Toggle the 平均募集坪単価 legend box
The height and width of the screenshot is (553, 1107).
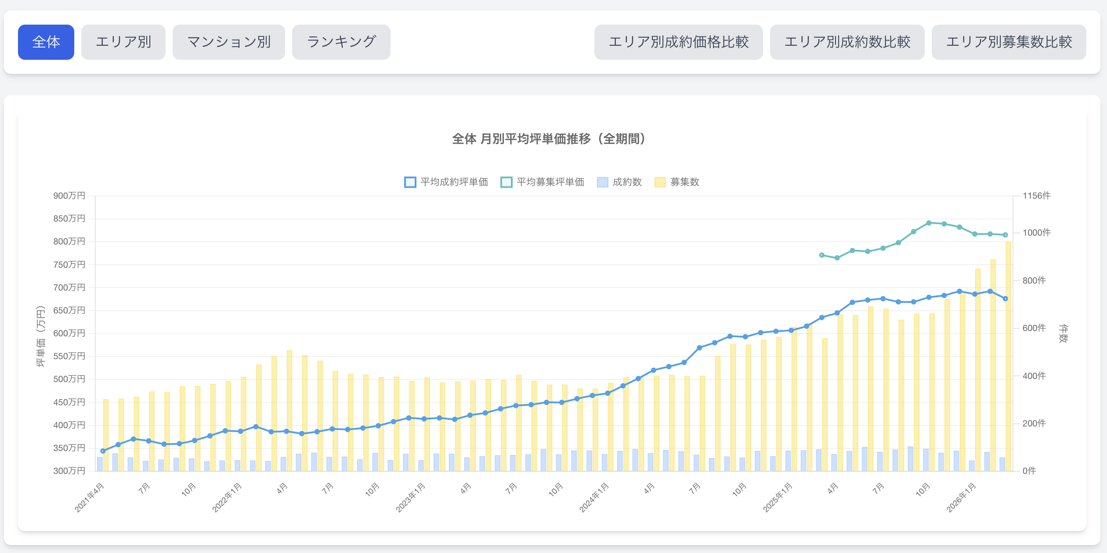tap(506, 182)
